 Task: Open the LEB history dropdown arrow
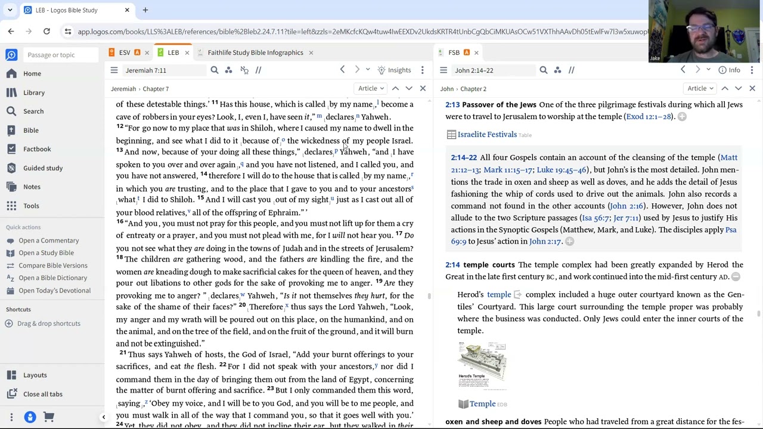point(368,70)
